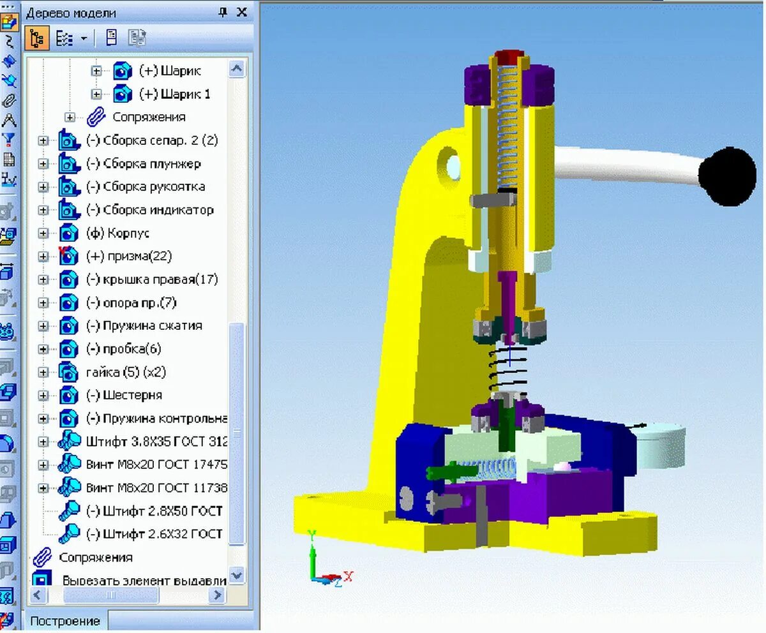Expand the призма(22) node
This screenshot has height=633, width=766.
point(43,257)
